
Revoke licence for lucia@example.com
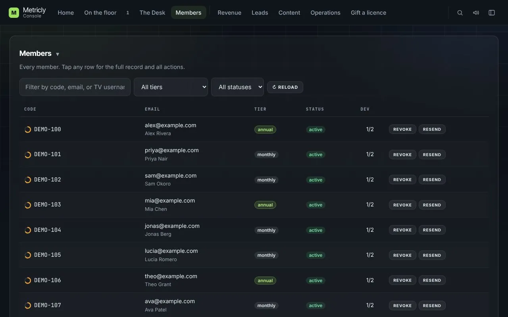click(402, 255)
